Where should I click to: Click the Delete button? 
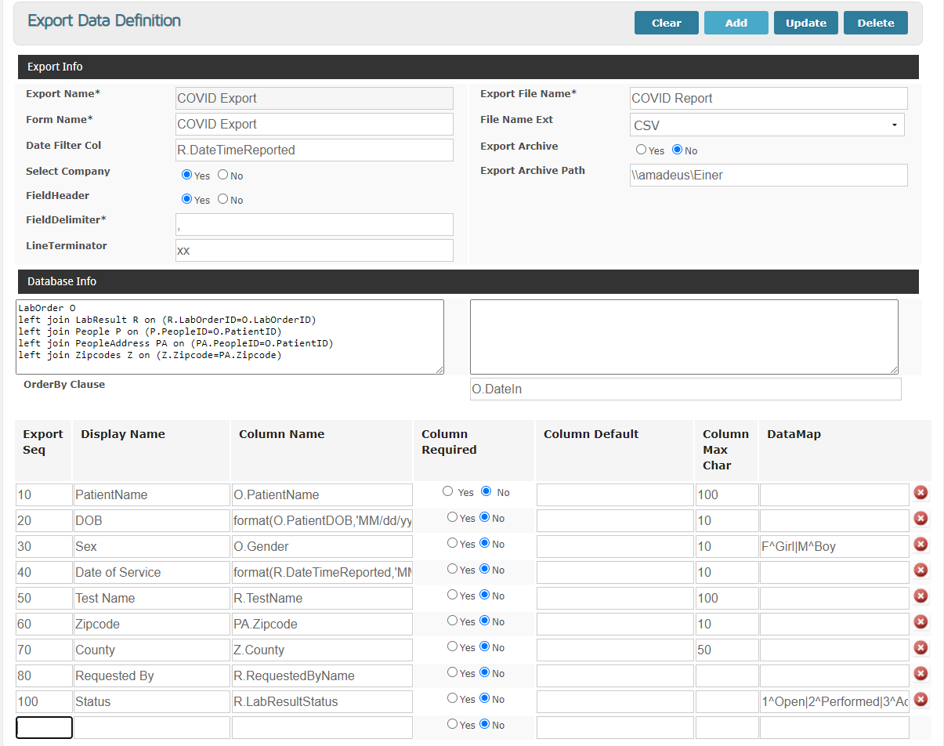click(x=876, y=23)
